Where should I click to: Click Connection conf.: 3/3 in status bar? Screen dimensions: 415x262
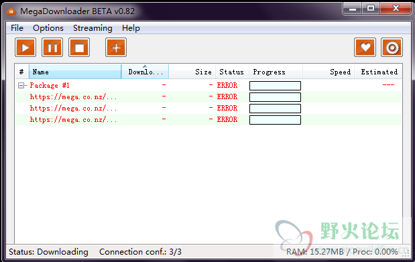tap(140, 252)
